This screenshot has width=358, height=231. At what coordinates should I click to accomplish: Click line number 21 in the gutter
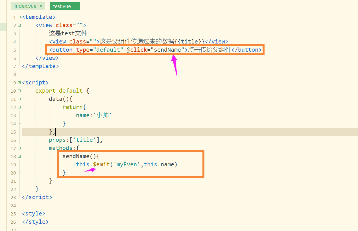click(13, 181)
